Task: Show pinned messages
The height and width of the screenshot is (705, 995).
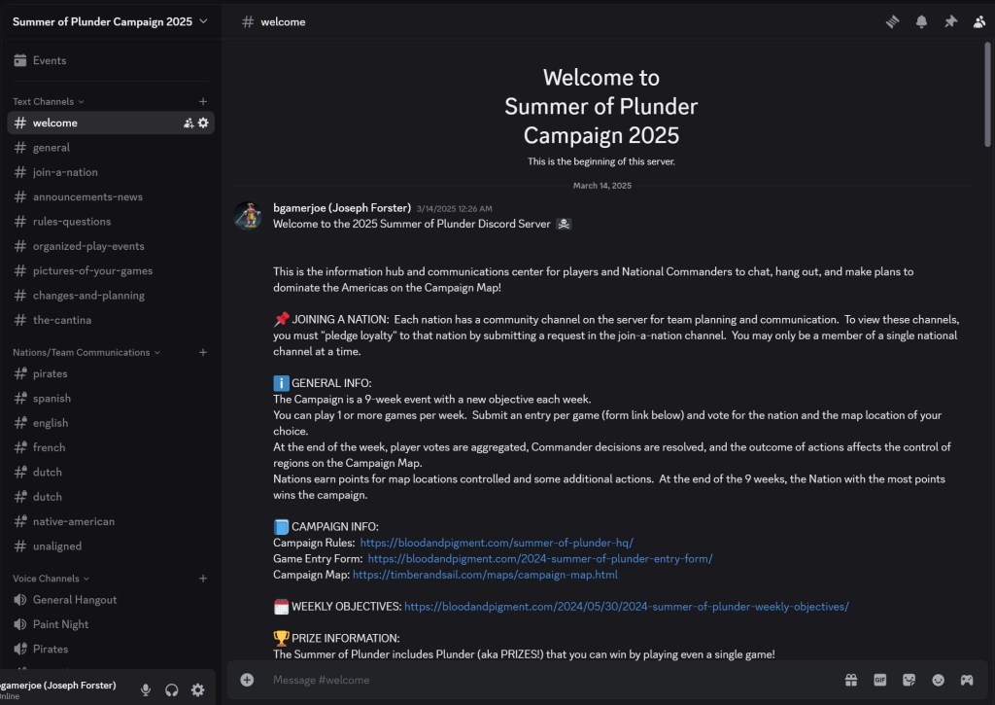Action: pos(950,21)
